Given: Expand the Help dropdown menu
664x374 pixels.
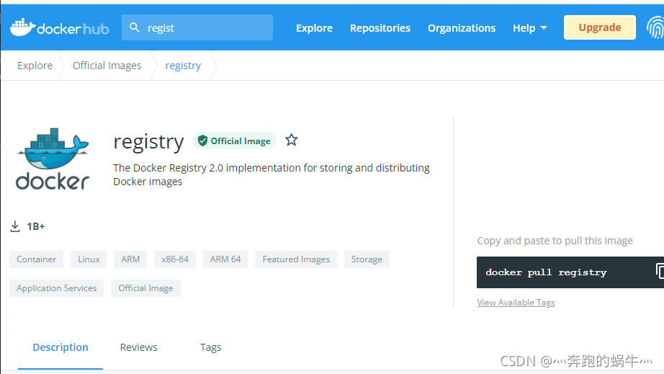Looking at the screenshot, I should coord(530,28).
